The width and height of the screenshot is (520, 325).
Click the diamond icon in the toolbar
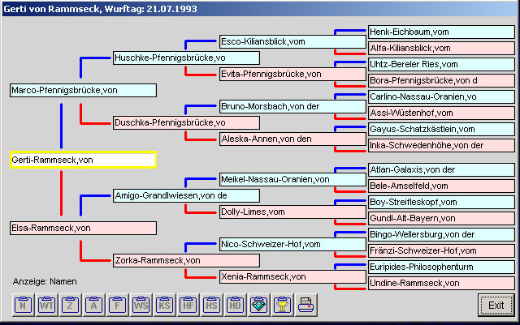click(x=259, y=306)
